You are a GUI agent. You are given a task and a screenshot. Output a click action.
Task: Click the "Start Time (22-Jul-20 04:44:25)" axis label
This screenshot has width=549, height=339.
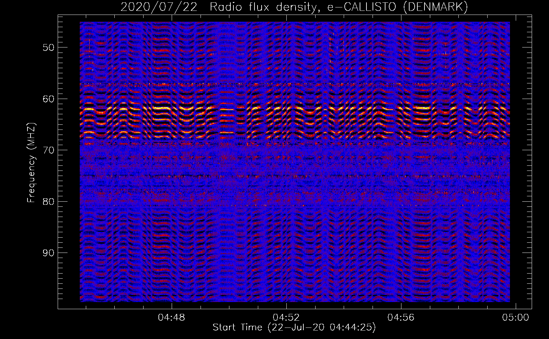point(294,327)
